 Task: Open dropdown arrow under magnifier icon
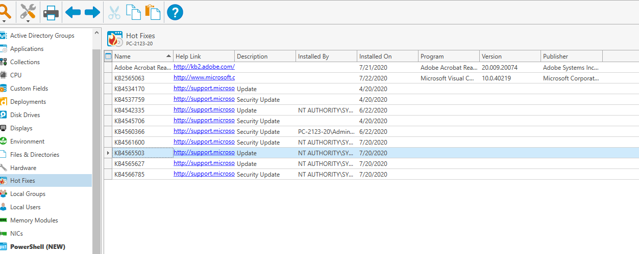tap(4, 21)
